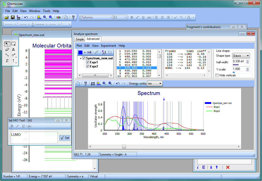Open the Experiment menu in Analyze spectrum
This screenshot has width=262, height=181.
(x=108, y=46)
